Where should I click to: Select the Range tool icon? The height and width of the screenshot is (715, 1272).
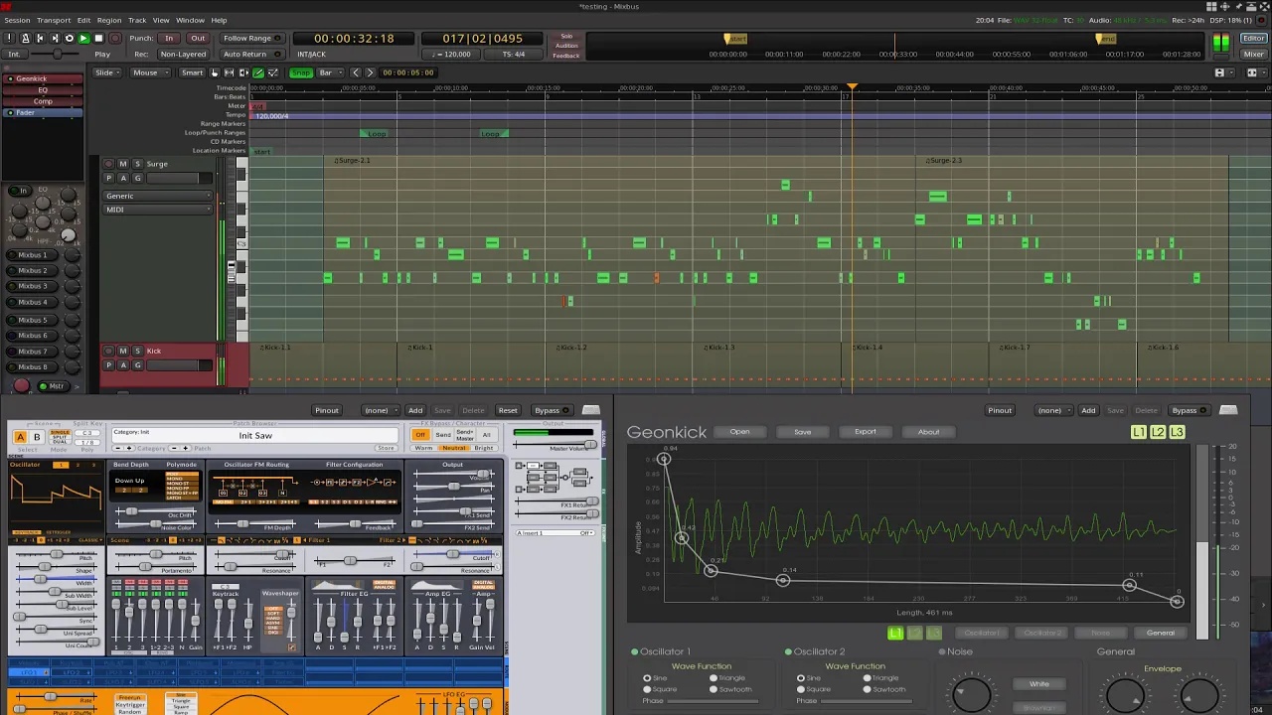click(229, 72)
